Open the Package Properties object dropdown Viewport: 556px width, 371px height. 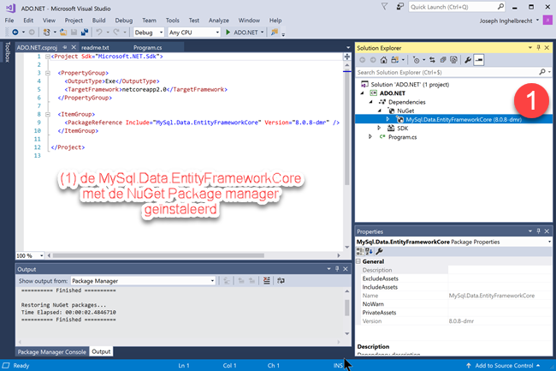click(549, 242)
